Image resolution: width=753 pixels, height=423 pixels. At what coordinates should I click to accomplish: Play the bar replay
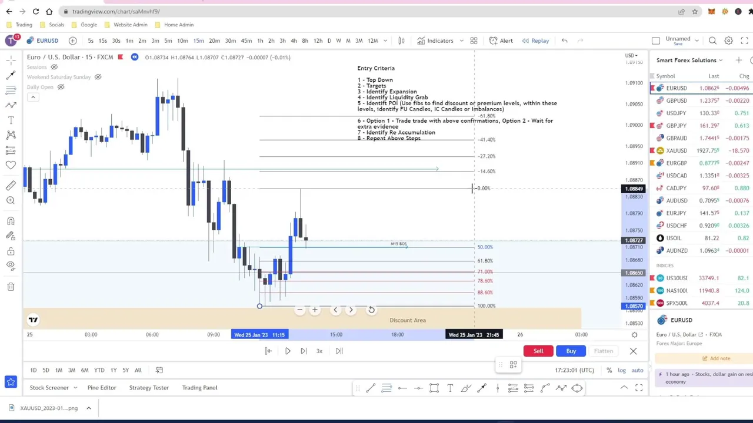click(x=288, y=351)
